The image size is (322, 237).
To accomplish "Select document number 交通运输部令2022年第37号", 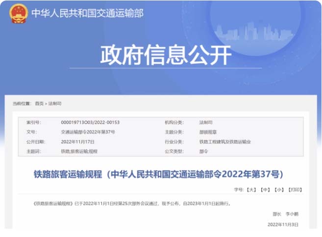I will click(88, 132).
